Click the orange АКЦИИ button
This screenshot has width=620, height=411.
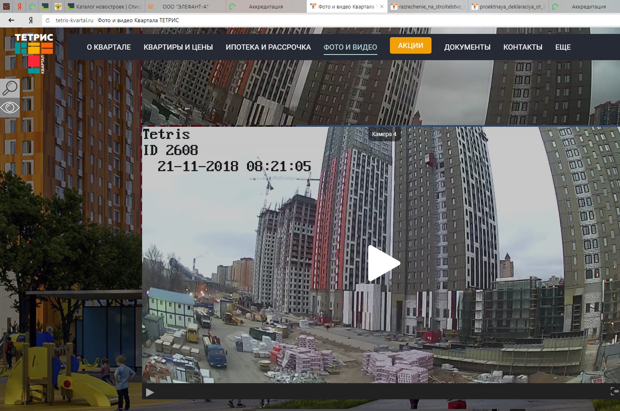(411, 46)
